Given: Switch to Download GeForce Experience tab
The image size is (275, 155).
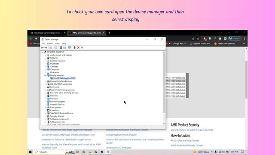Looking at the screenshot, I should (47, 33).
